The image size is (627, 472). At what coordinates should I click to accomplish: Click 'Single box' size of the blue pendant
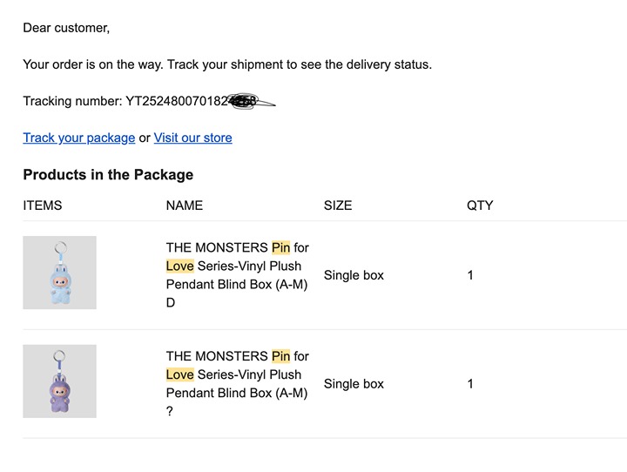coord(354,275)
